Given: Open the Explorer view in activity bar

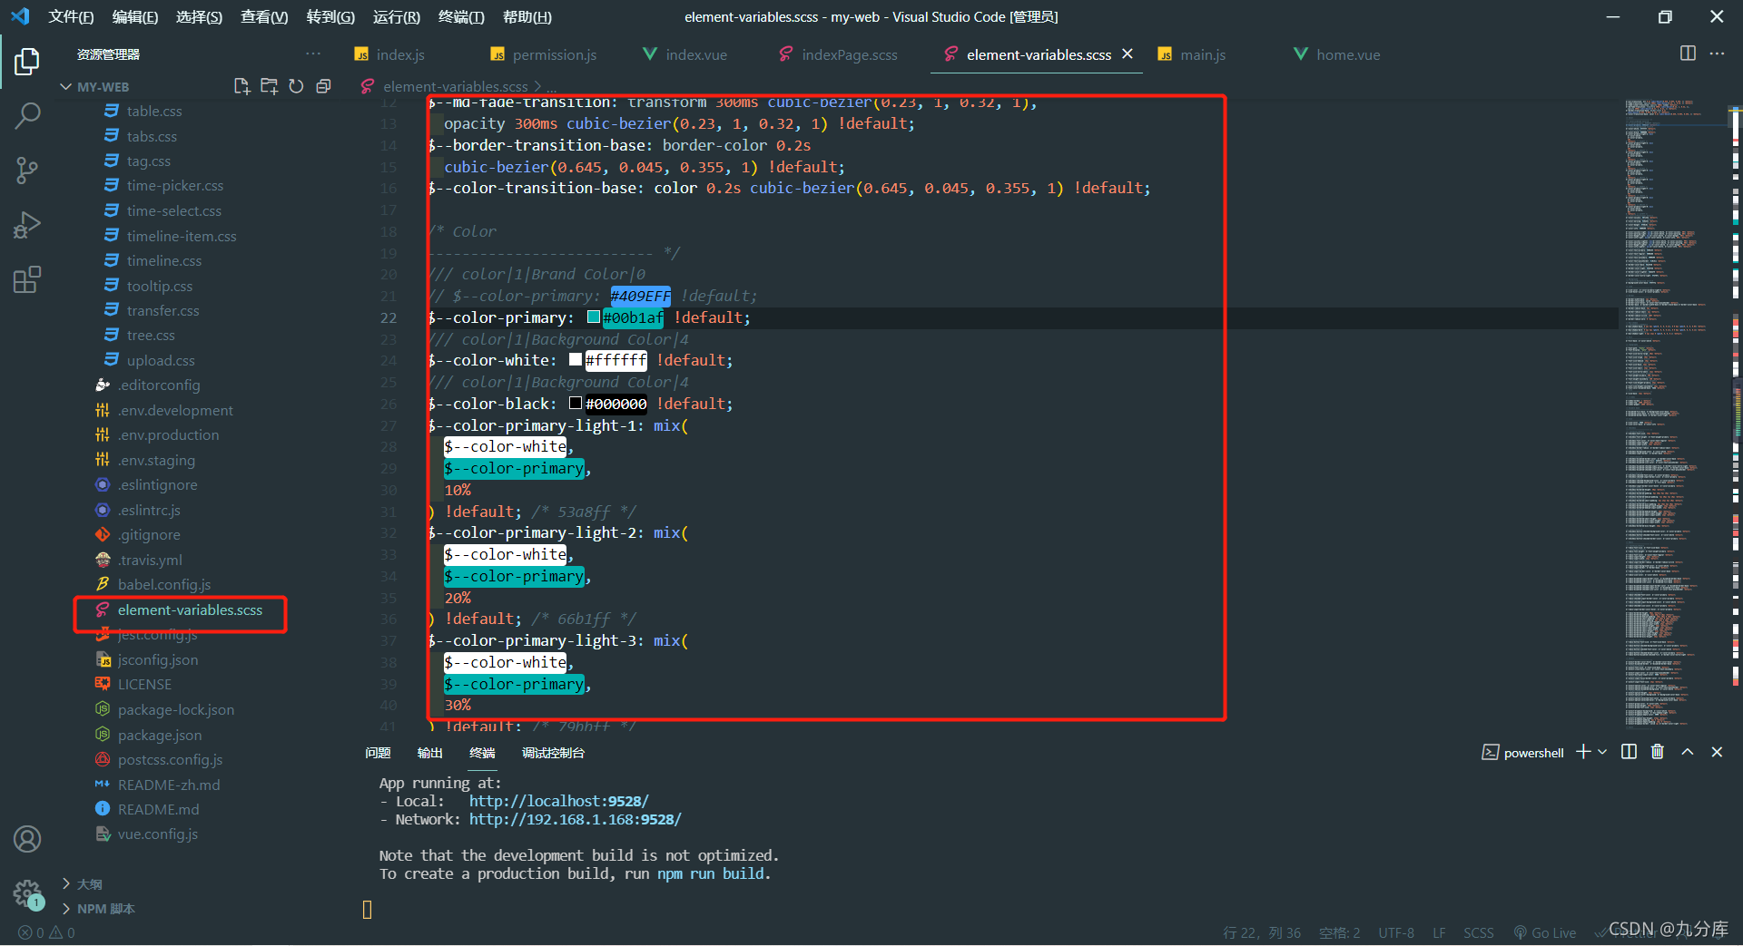Looking at the screenshot, I should coord(27,61).
